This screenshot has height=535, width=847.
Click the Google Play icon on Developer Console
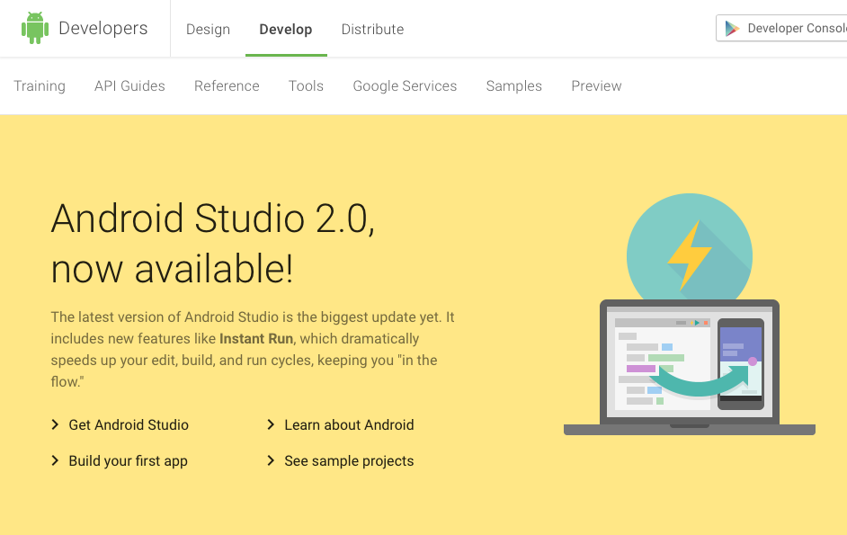tap(732, 28)
